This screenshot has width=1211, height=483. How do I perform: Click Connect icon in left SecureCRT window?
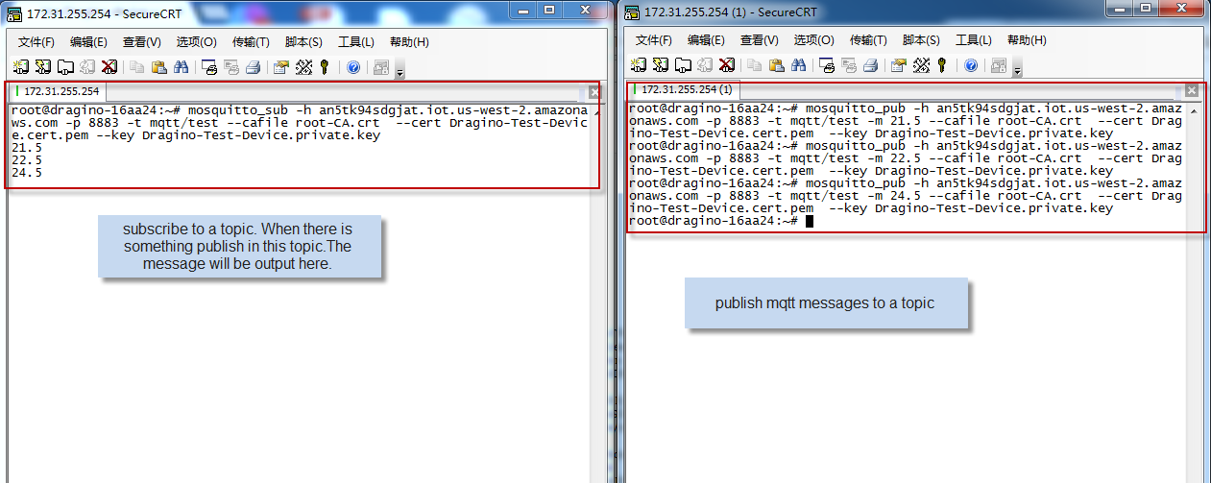[x=20, y=66]
